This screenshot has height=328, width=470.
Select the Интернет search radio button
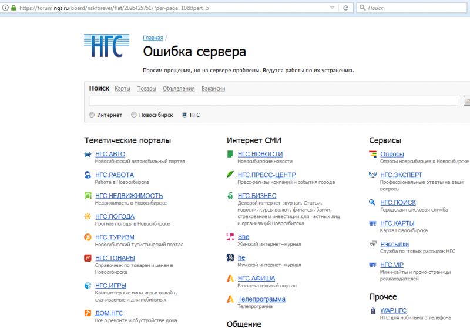coord(92,115)
